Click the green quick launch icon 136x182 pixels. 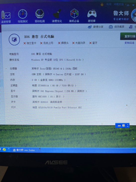point(4,149)
